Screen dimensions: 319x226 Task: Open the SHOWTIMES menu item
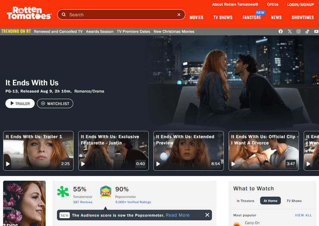click(303, 18)
